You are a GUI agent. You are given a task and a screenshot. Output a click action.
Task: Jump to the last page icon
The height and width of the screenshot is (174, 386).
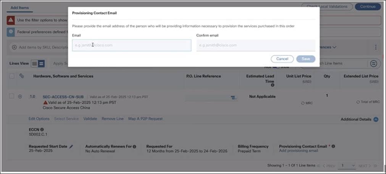click(375, 166)
